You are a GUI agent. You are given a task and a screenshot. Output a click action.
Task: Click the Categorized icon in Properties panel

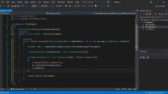point(141,57)
